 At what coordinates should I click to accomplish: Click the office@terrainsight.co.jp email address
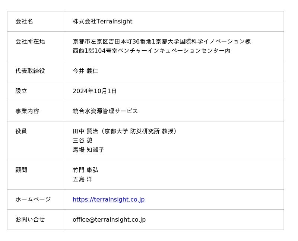coord(109,219)
